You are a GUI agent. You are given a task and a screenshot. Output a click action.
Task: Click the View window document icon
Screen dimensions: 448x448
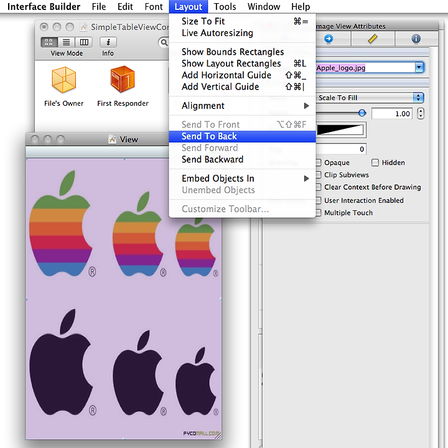[x=112, y=139]
